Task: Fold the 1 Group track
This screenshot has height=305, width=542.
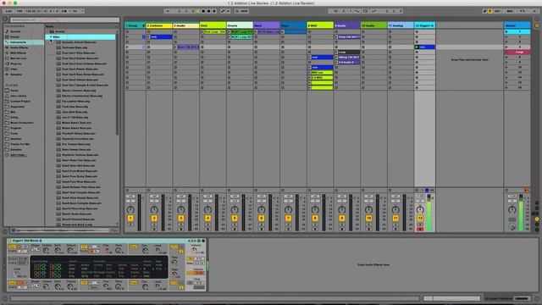Action: tap(143, 25)
